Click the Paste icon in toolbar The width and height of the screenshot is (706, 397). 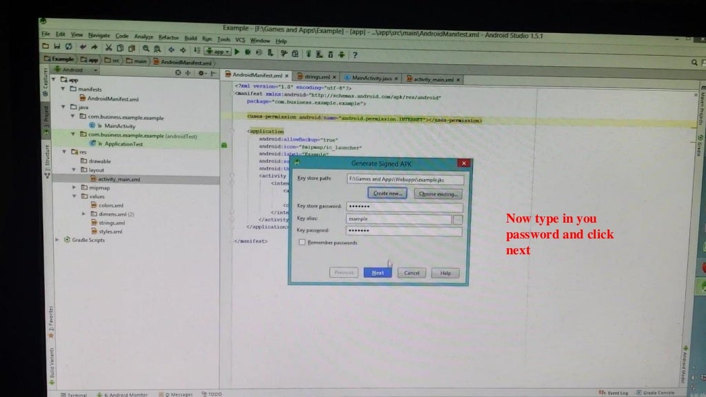pos(132,48)
